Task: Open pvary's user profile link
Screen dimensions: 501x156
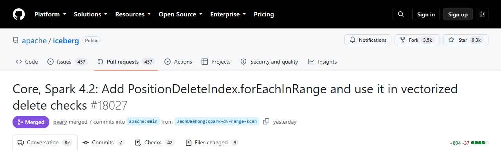Action: pyautogui.click(x=60, y=122)
